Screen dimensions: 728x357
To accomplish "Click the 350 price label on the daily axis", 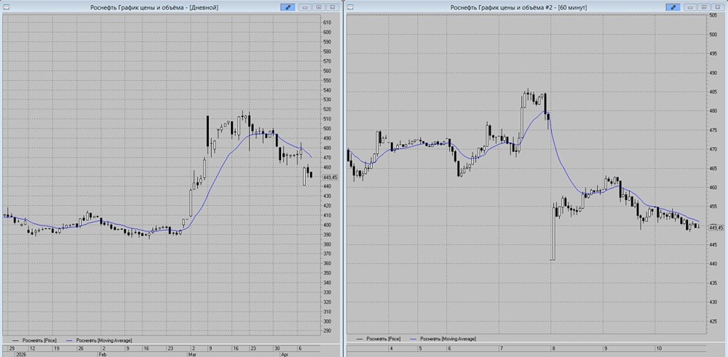I will tap(327, 273).
